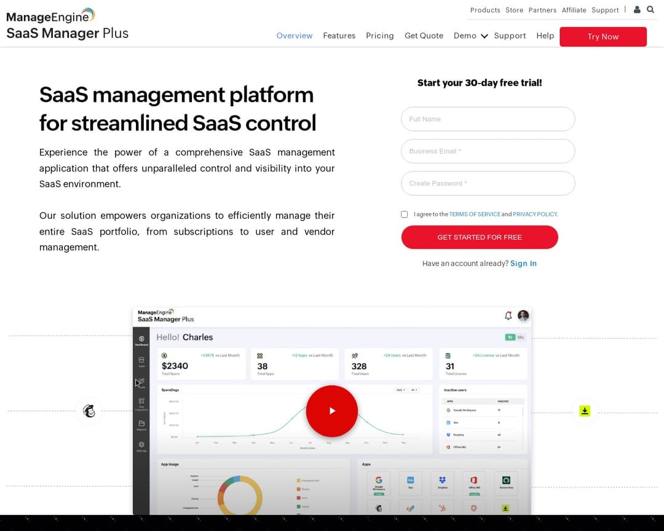Click the $2340 total spend value

tap(175, 366)
